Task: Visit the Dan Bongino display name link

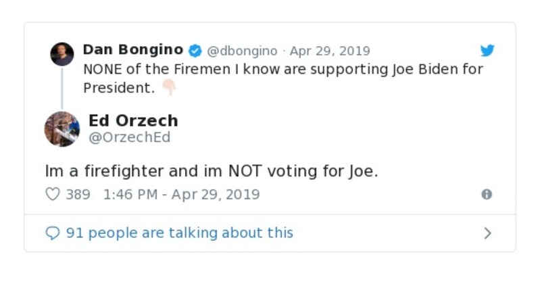Action: click(x=132, y=50)
